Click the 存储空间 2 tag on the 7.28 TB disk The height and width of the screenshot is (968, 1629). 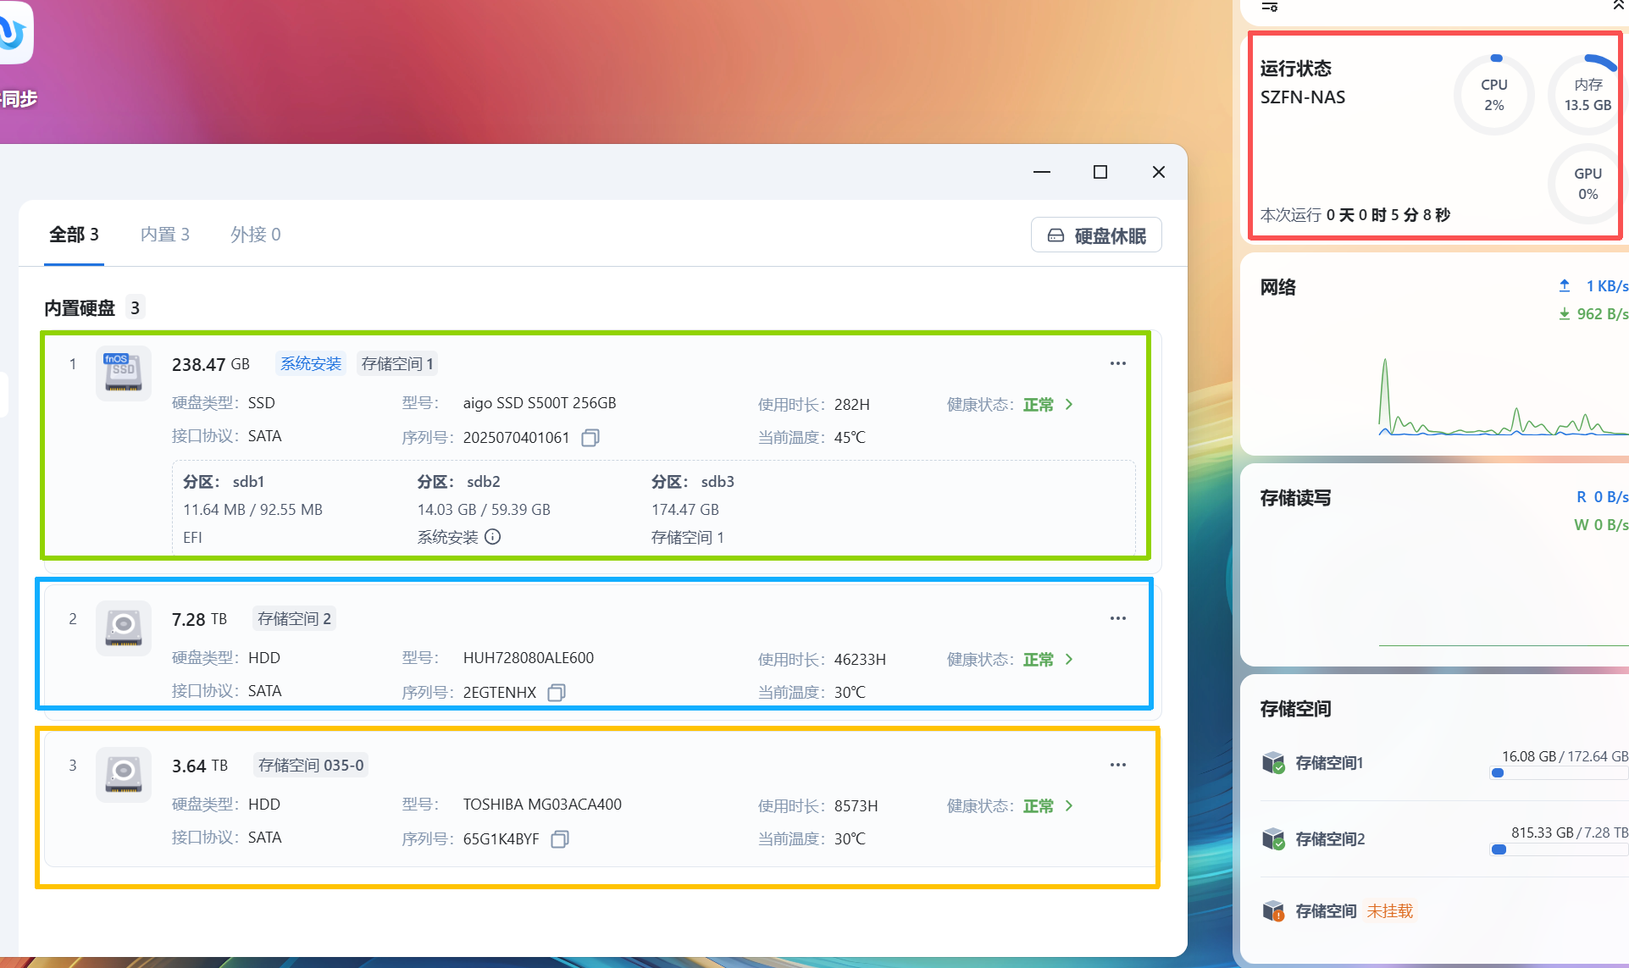[x=294, y=619]
